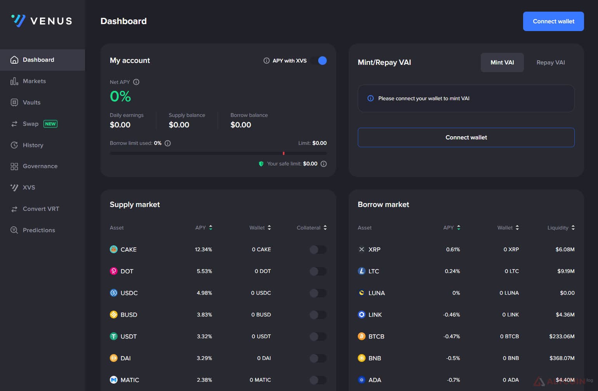
Task: Open Markets in the sidebar
Action: 42,81
